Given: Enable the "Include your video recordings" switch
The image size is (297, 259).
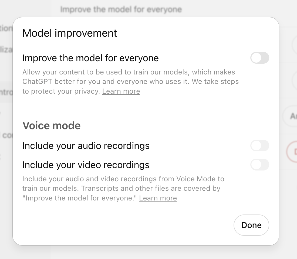Looking at the screenshot, I should coord(259,165).
